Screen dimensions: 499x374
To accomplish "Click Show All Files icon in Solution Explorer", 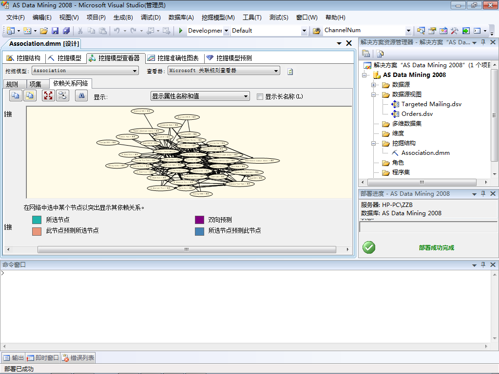I will 380,54.
